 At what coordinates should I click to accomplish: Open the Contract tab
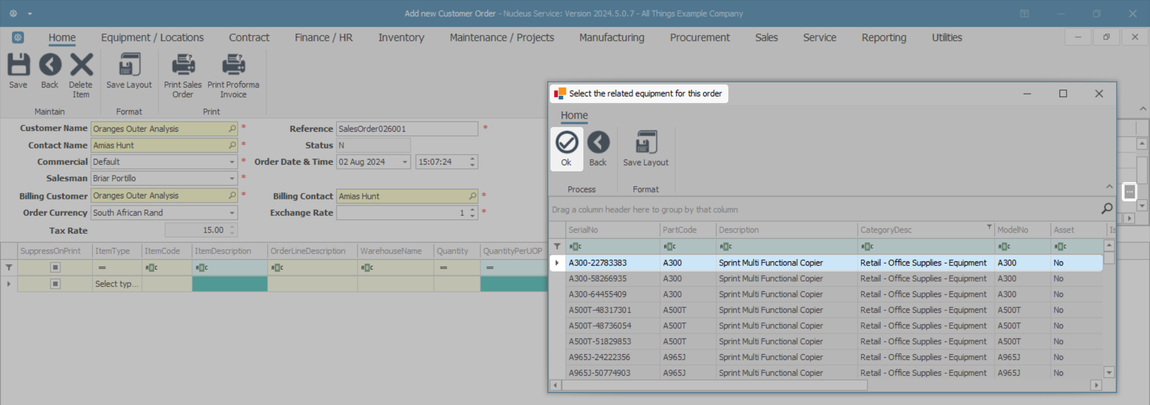point(249,37)
